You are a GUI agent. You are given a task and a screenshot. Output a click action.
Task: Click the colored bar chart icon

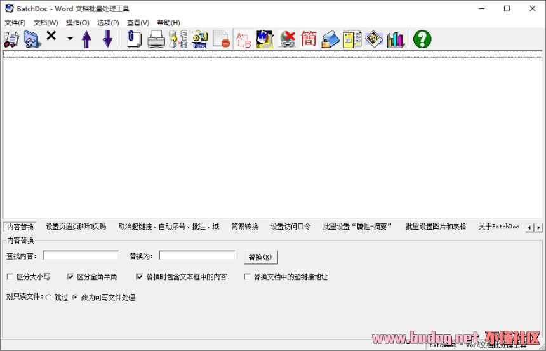[396, 39]
